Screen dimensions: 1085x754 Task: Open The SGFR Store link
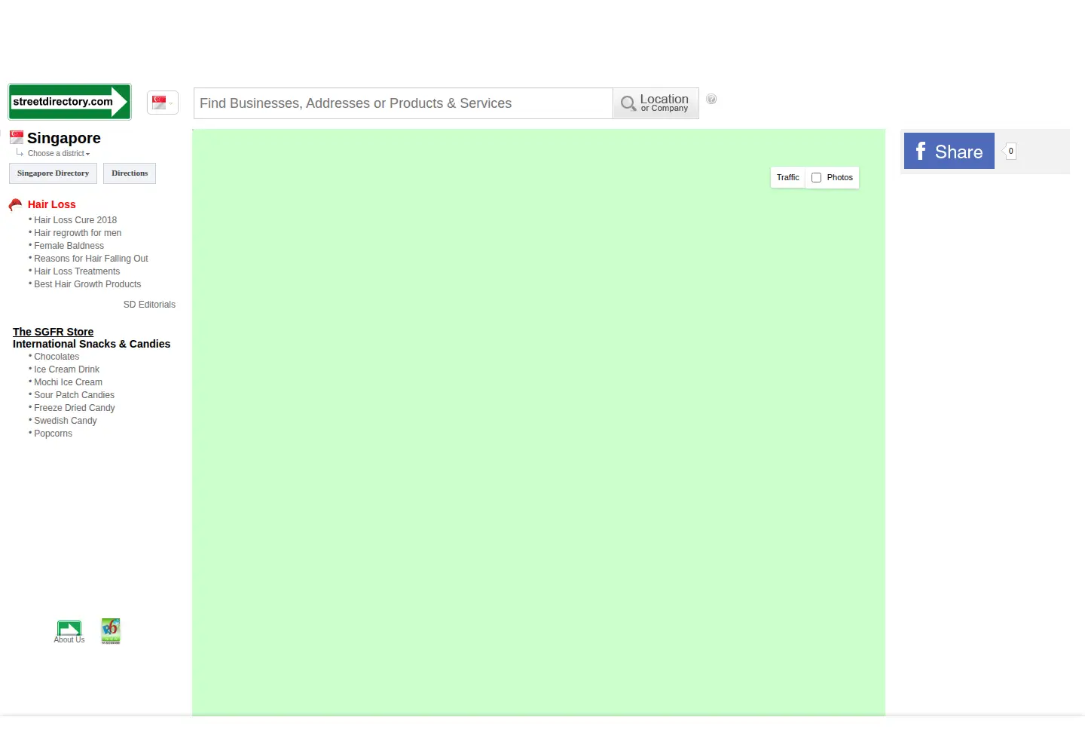point(53,332)
